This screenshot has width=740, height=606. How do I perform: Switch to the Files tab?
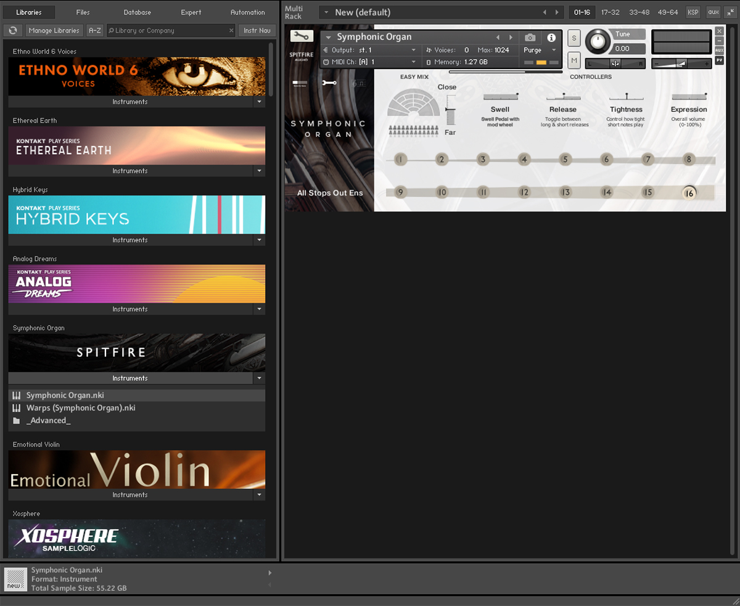pyautogui.click(x=83, y=12)
